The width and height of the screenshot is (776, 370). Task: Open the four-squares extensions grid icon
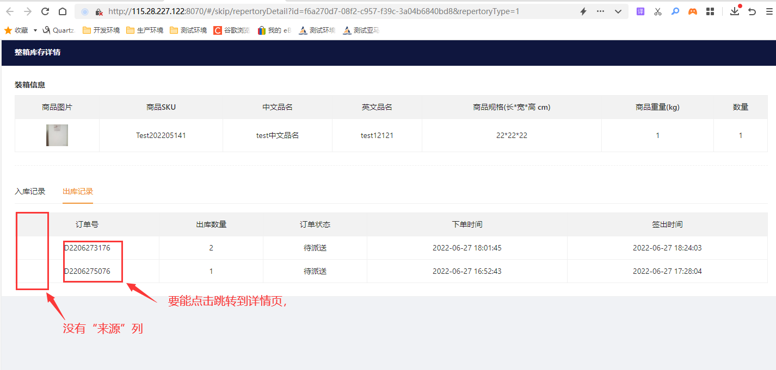(x=710, y=11)
